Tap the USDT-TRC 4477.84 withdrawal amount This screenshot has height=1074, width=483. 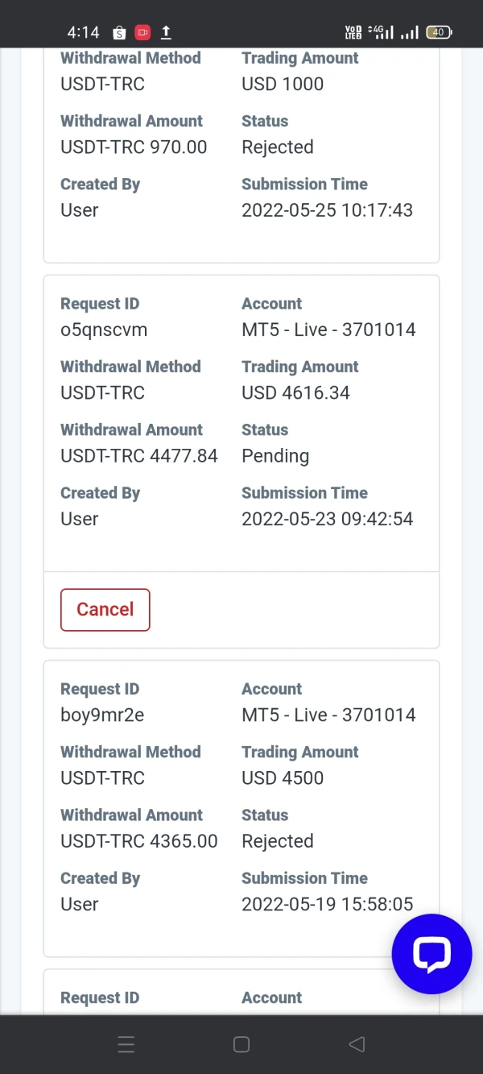(138, 456)
